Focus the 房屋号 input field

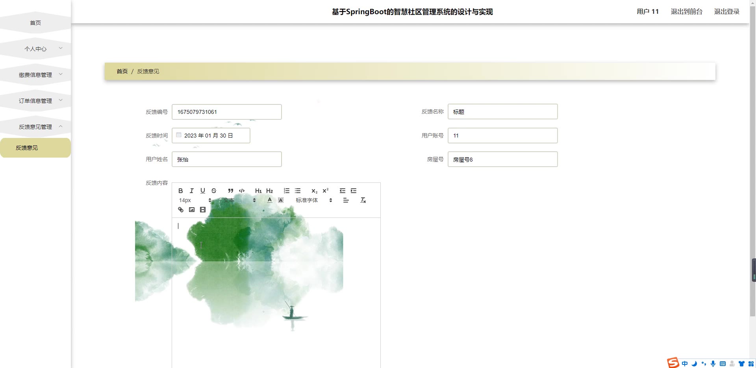503,159
